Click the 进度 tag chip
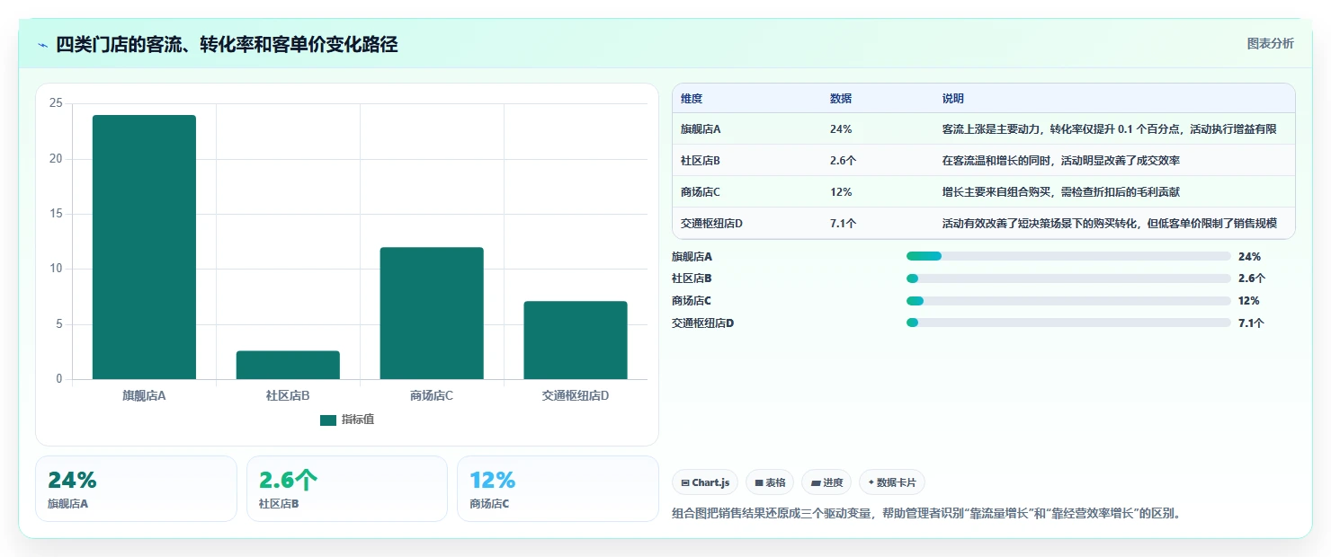 click(x=826, y=482)
